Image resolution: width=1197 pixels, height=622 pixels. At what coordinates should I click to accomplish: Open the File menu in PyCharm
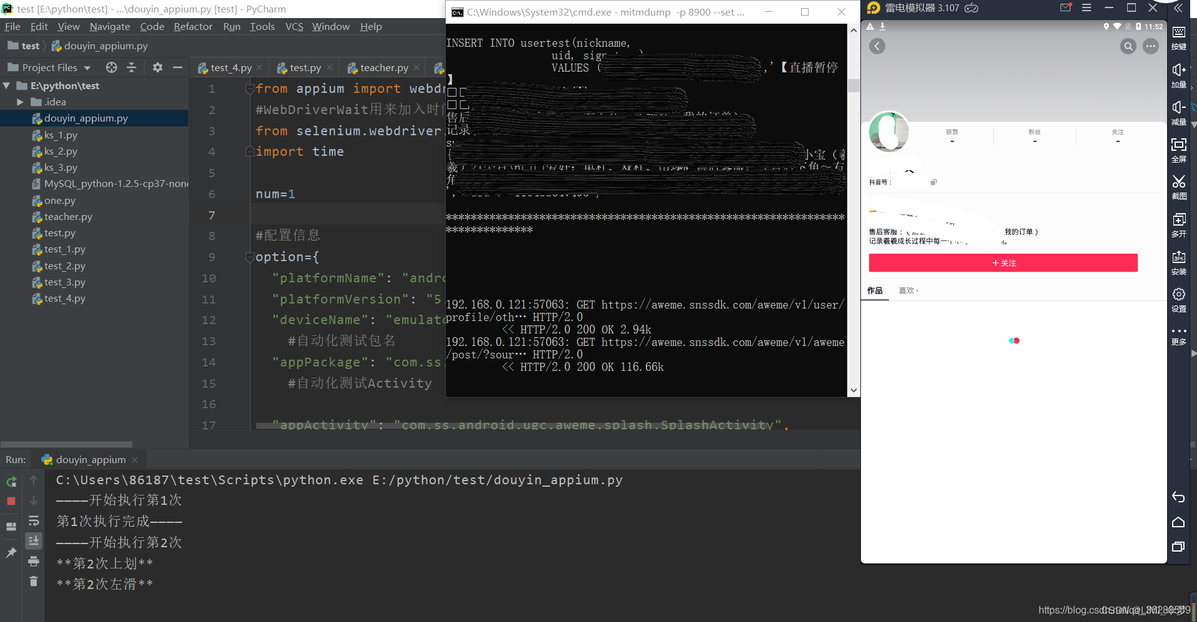point(12,26)
